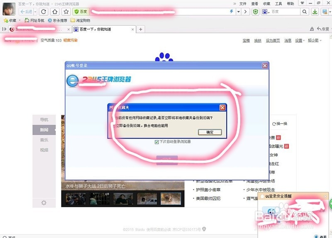Click 确定 in the 网络收藏夹 dialog
The height and width of the screenshot is (238, 332).
click(210, 132)
